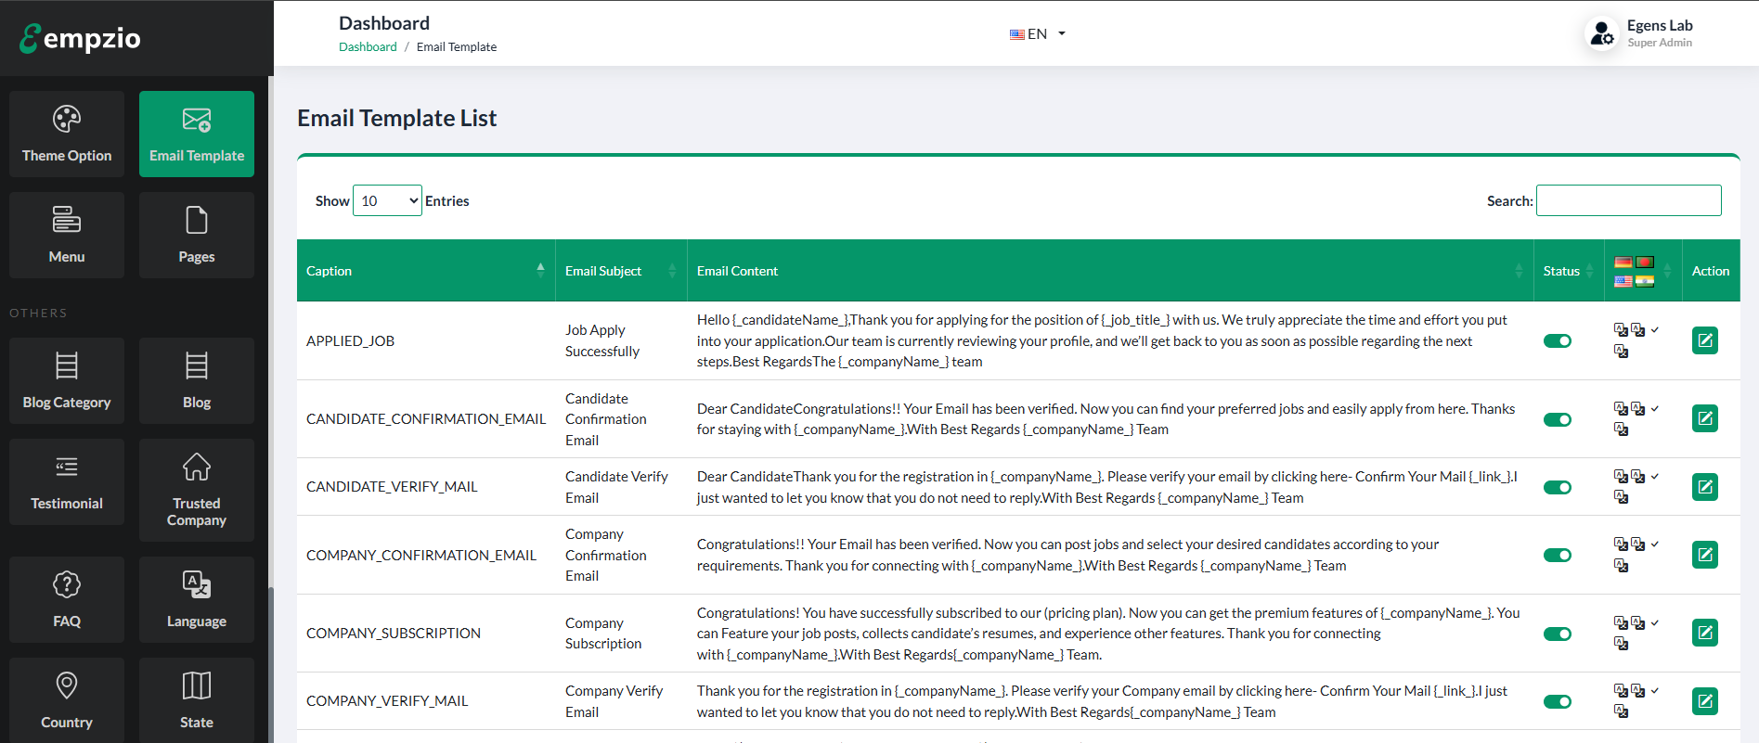Click the Egens Lab user avatar icon
This screenshot has width=1759, height=743.
click(1601, 34)
